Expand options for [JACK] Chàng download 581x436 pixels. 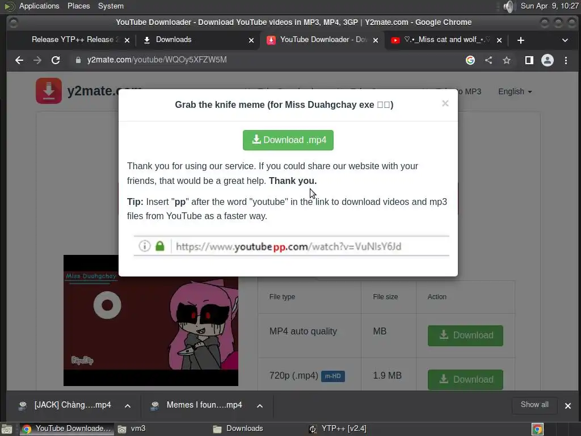(x=128, y=405)
